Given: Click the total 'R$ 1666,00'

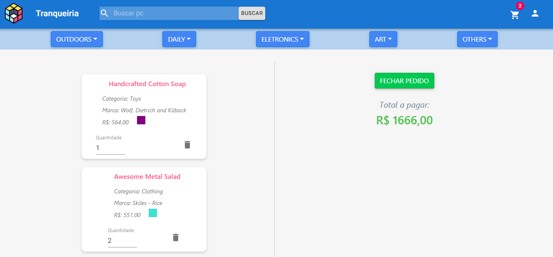Looking at the screenshot, I should tap(404, 121).
